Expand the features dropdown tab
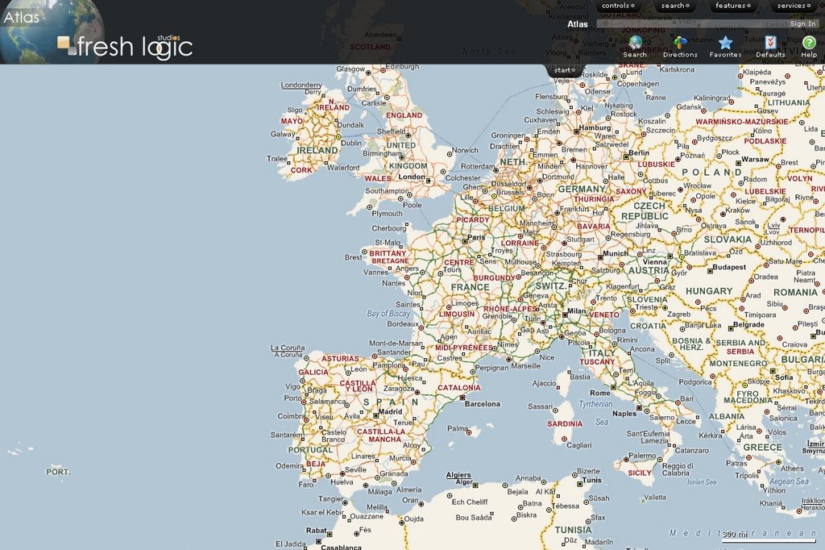Screen dimensions: 825x550 click(x=733, y=6)
